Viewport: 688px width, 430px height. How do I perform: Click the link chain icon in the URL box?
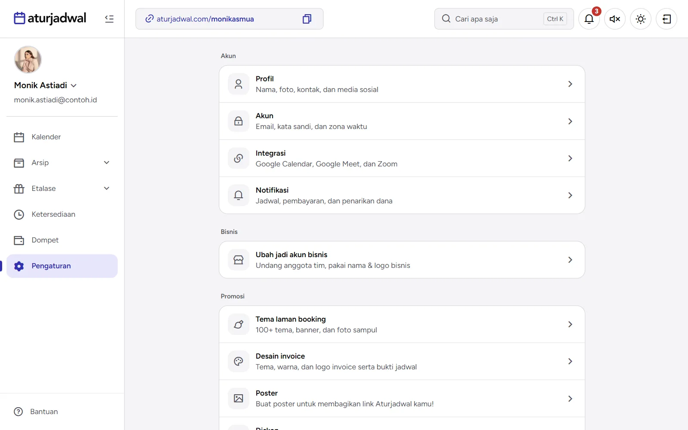(149, 19)
